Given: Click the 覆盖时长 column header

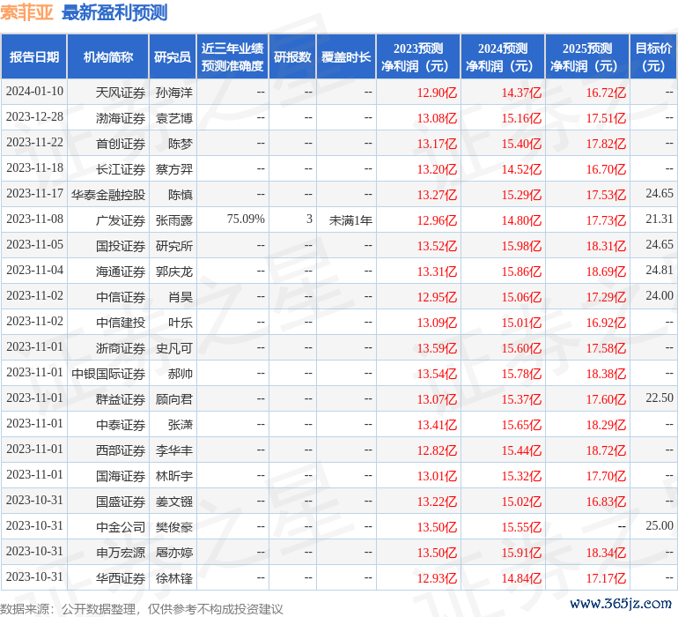Looking at the screenshot, I should point(346,56).
